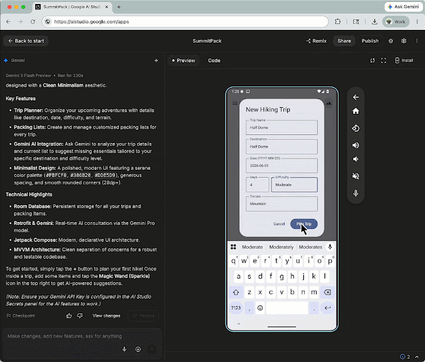The image size is (425, 362).
Task: Open a new browser tab
Action: click(118, 7)
